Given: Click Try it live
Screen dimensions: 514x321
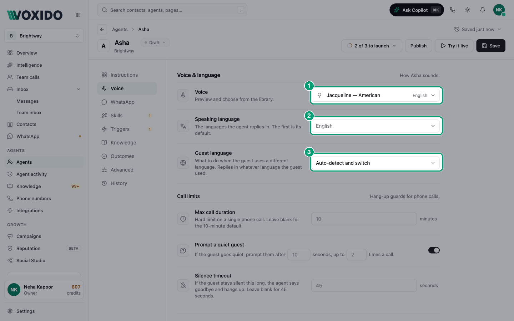Looking at the screenshot, I should click(454, 46).
